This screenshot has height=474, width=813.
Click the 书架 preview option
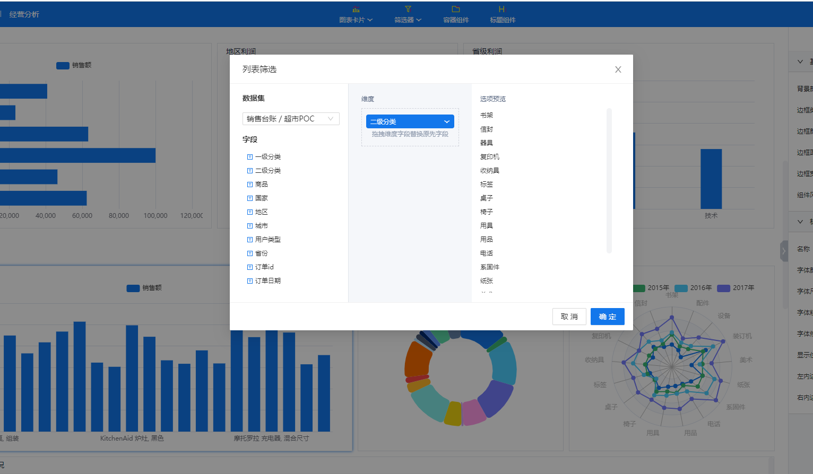(x=487, y=115)
